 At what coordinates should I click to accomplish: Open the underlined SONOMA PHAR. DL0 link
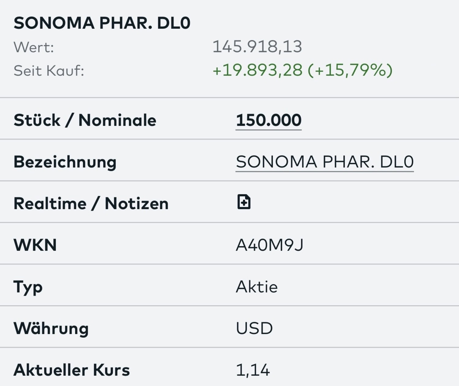point(325,161)
